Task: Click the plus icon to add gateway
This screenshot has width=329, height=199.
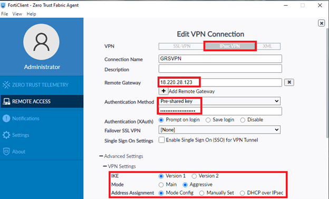Action: (x=163, y=91)
